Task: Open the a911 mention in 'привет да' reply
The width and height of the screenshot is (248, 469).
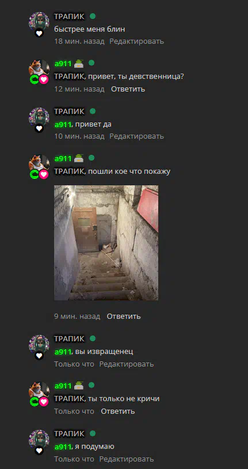Action: tap(63, 124)
